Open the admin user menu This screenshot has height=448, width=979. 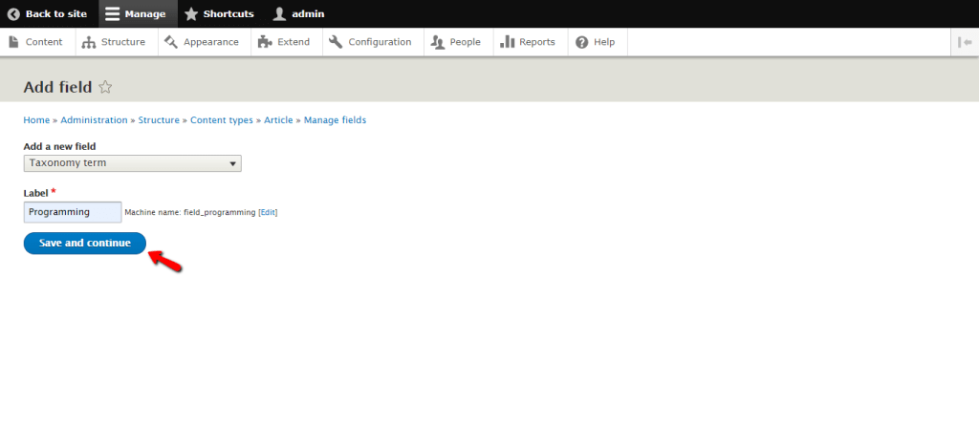point(298,13)
